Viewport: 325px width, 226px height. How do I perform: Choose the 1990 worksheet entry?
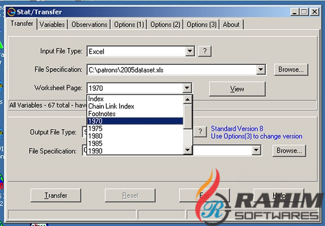(x=135, y=151)
